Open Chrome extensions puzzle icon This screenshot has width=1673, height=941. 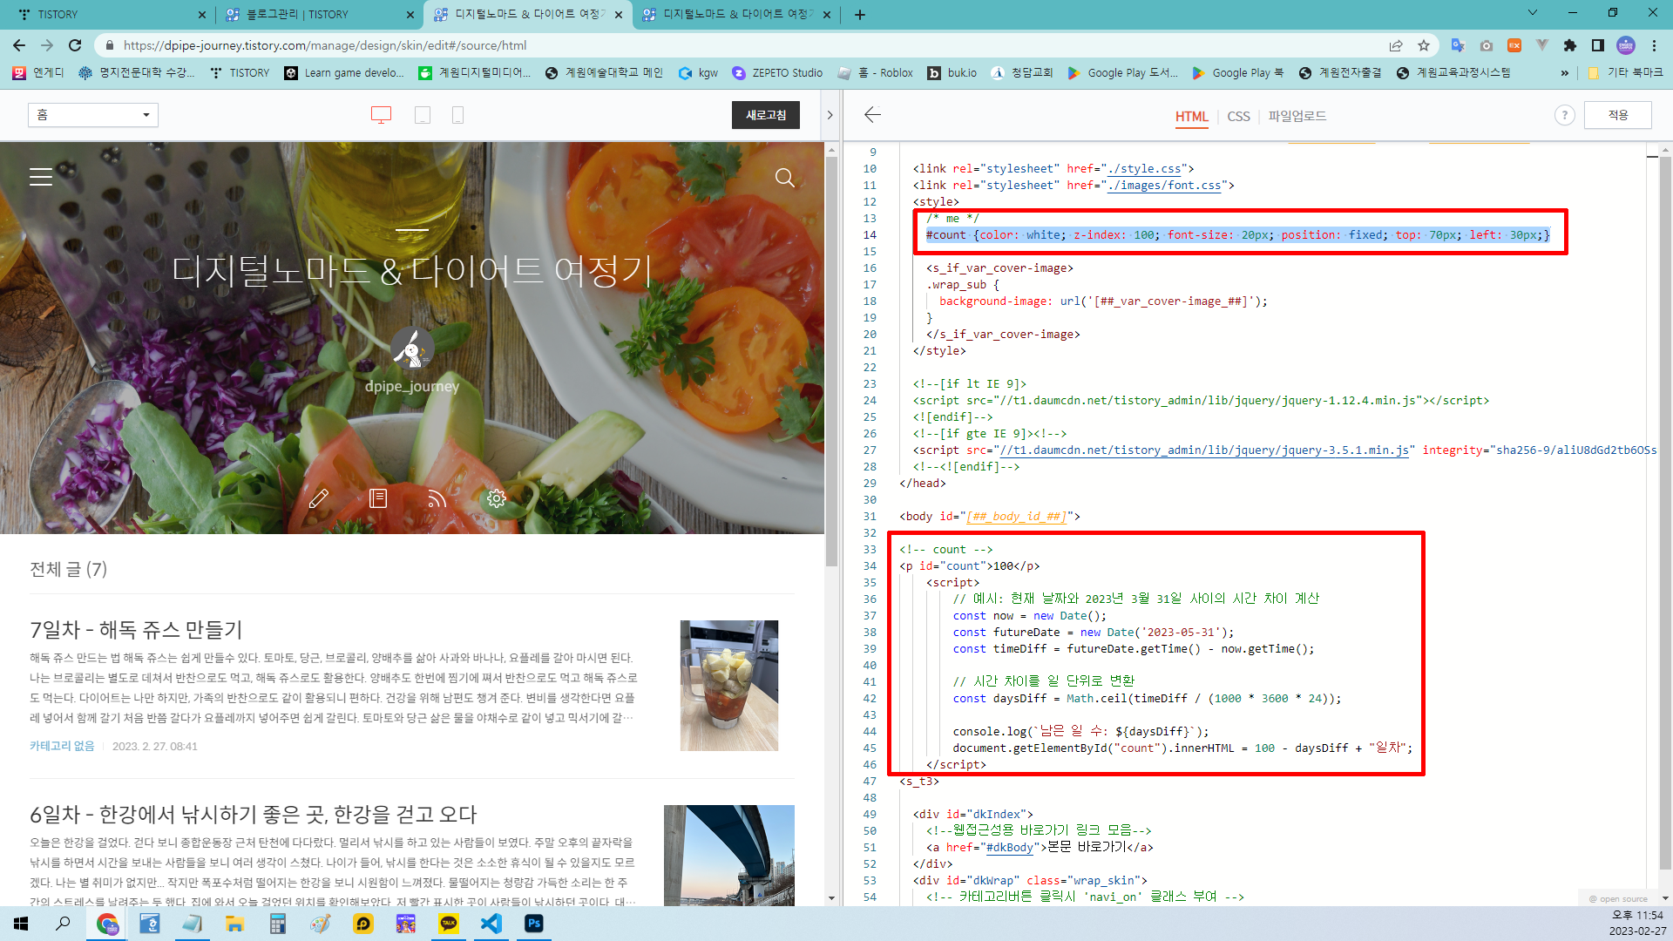pos(1570,45)
